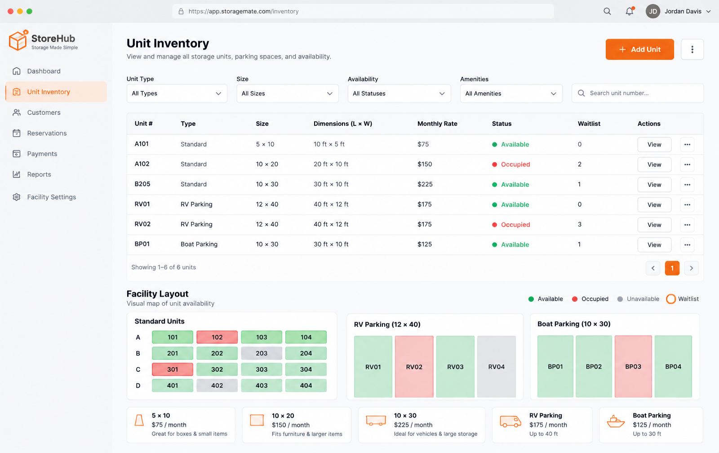Click the "Showing 1–6 of 6 units" text

click(164, 267)
